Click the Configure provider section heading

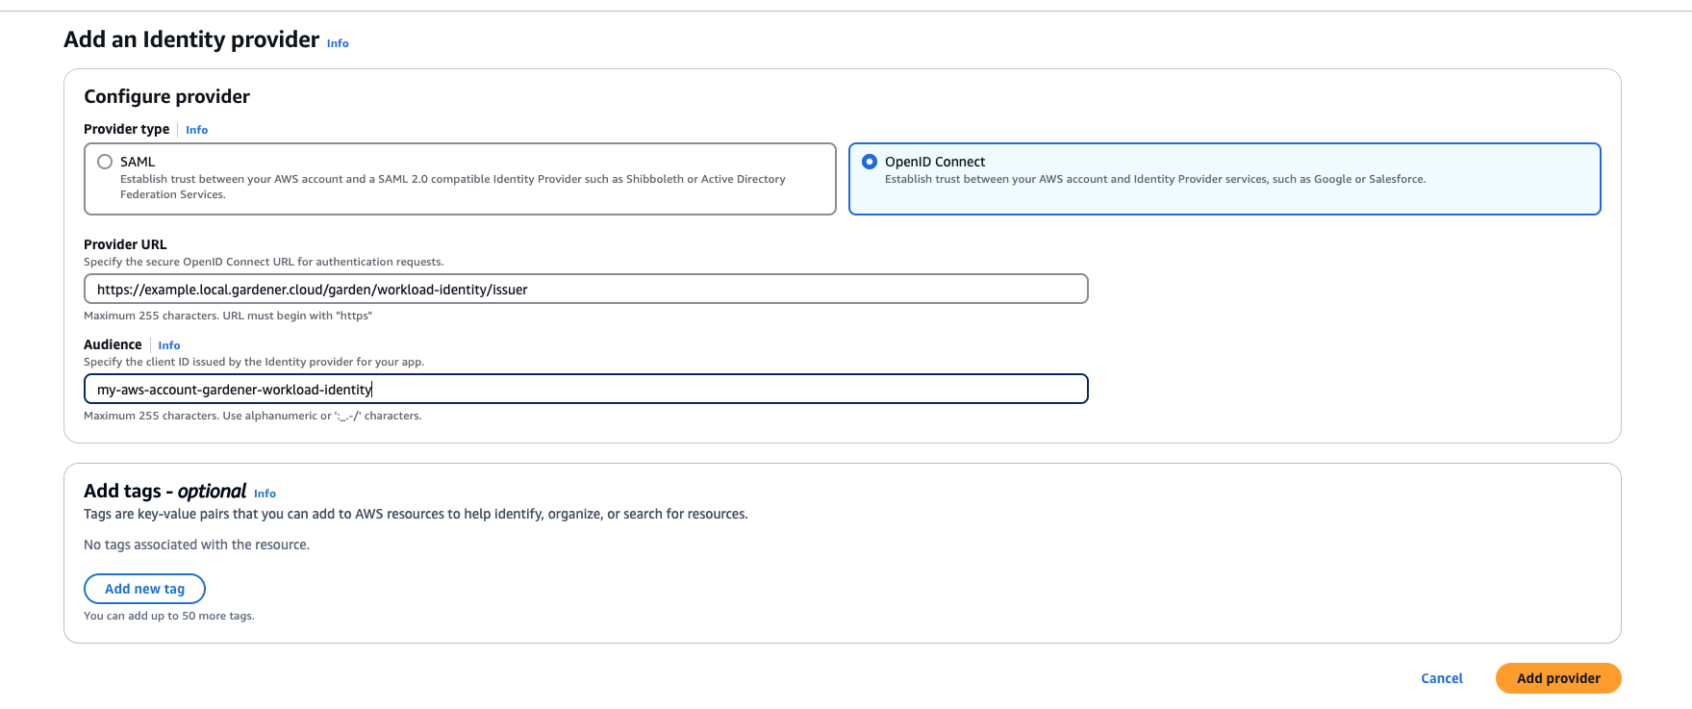tap(166, 96)
